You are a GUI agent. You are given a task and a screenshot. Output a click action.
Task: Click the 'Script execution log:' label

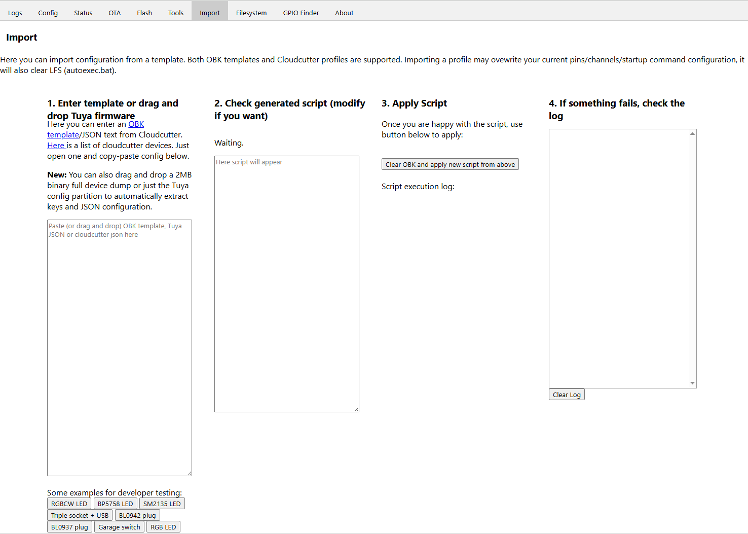418,187
